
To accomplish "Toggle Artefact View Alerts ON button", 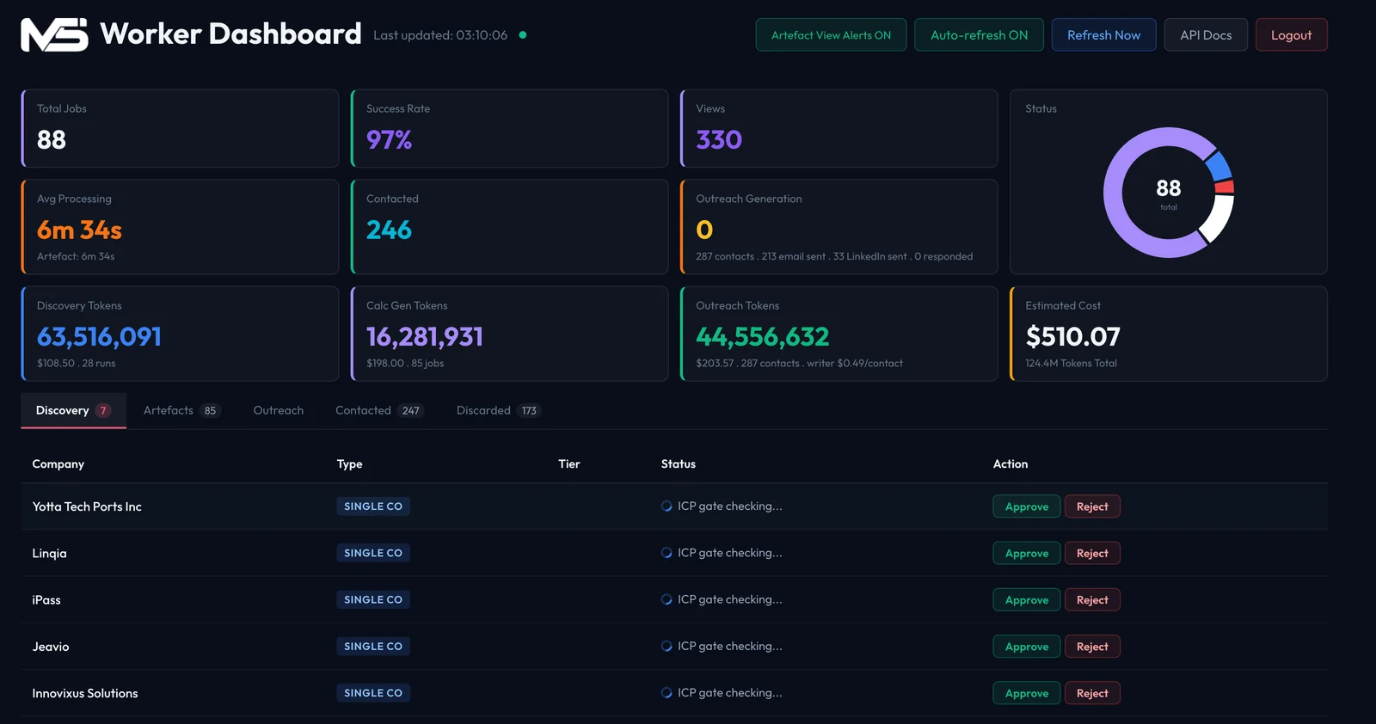I will tap(831, 35).
